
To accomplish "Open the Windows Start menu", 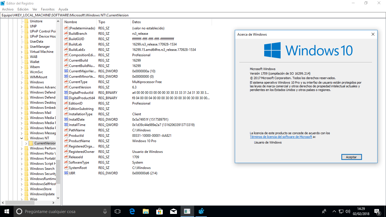I will pyautogui.click(x=7, y=211).
